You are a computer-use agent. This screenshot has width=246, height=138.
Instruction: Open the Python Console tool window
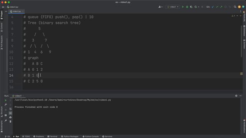[x=91, y=136]
